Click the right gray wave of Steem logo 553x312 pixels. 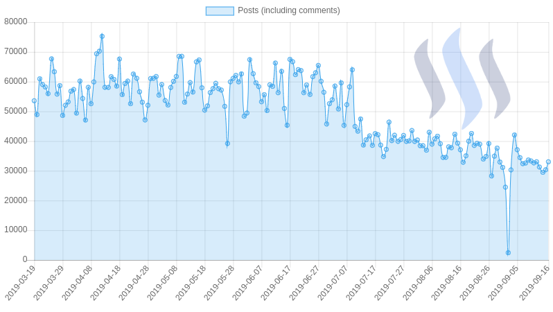pyautogui.click(x=495, y=79)
